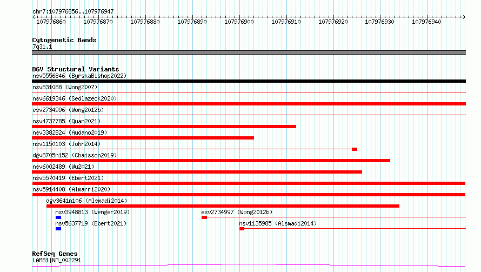This screenshot has width=481, height=272.
Task: Click the nsv5556846 (ByrskaBishop2022) variant label
Action: click(79, 76)
